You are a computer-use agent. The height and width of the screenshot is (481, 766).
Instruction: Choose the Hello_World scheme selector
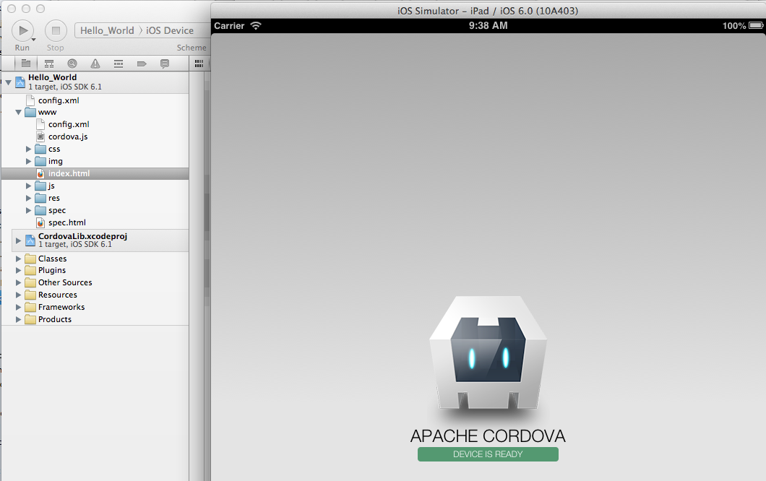point(107,30)
